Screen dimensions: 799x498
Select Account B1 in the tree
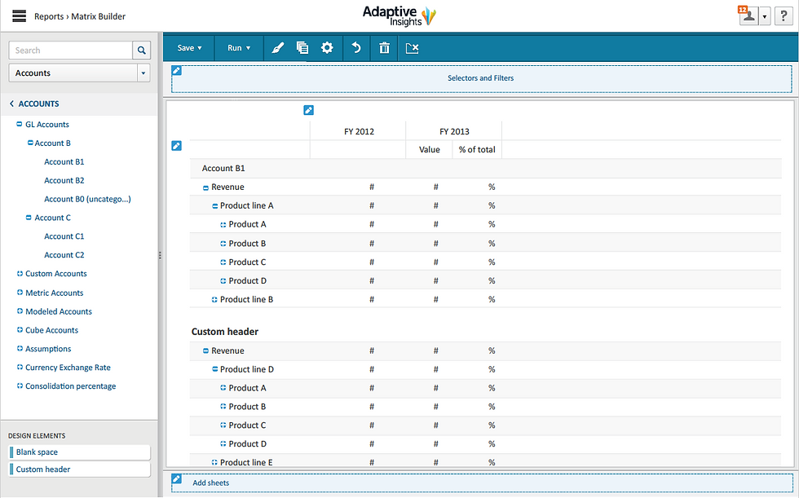coord(64,161)
